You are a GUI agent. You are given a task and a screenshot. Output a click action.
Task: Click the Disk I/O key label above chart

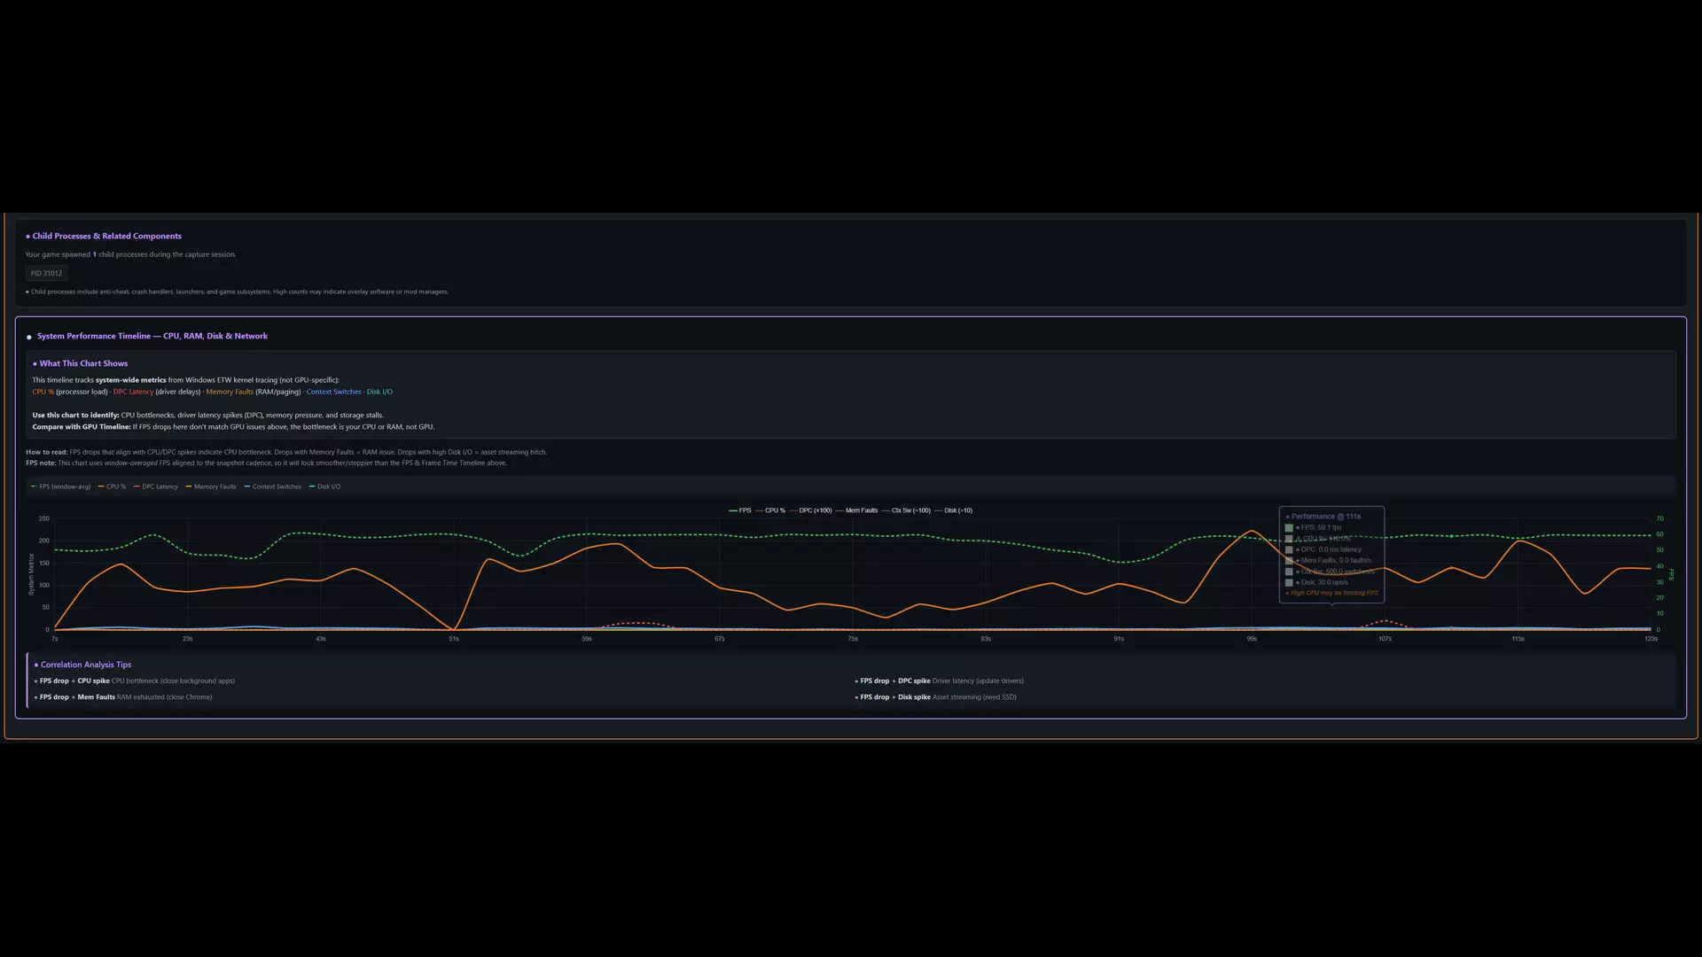(324, 486)
